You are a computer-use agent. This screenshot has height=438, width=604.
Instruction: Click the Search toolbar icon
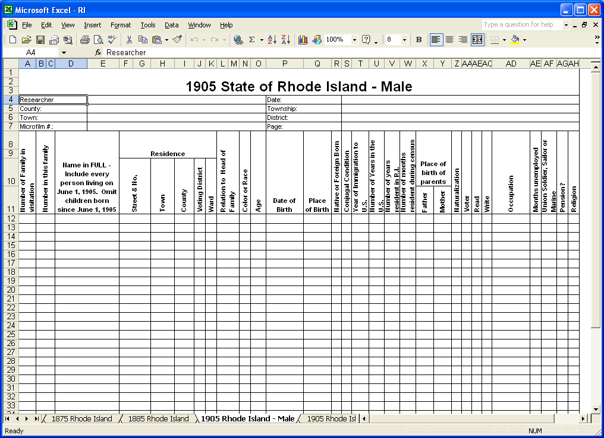(68, 40)
